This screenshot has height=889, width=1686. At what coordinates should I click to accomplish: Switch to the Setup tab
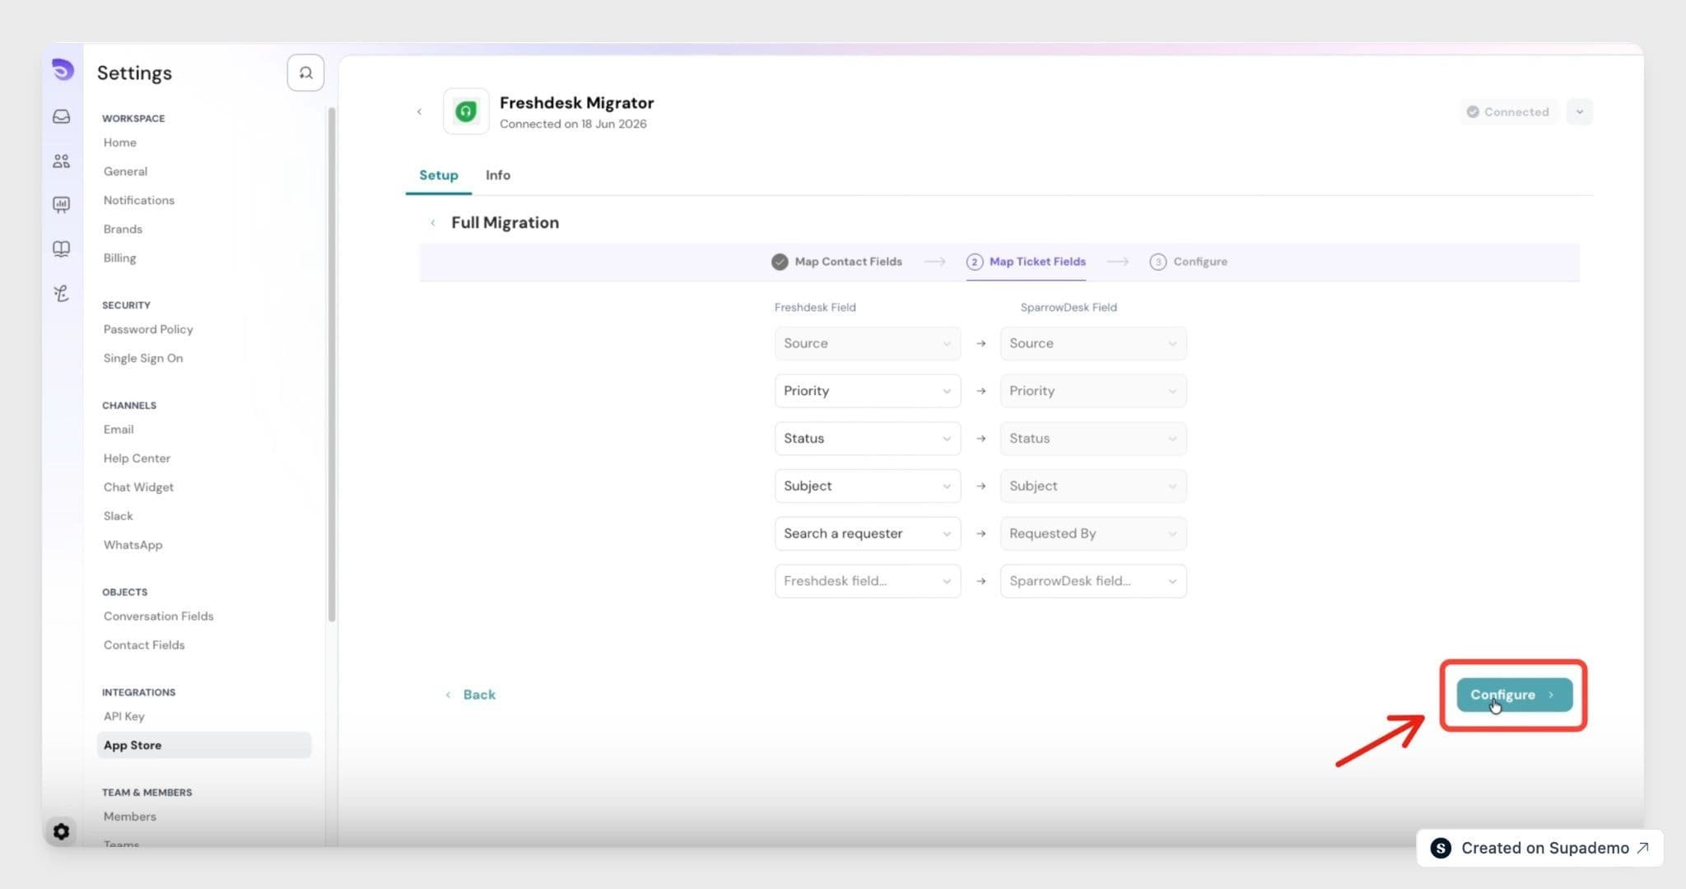pyautogui.click(x=439, y=175)
